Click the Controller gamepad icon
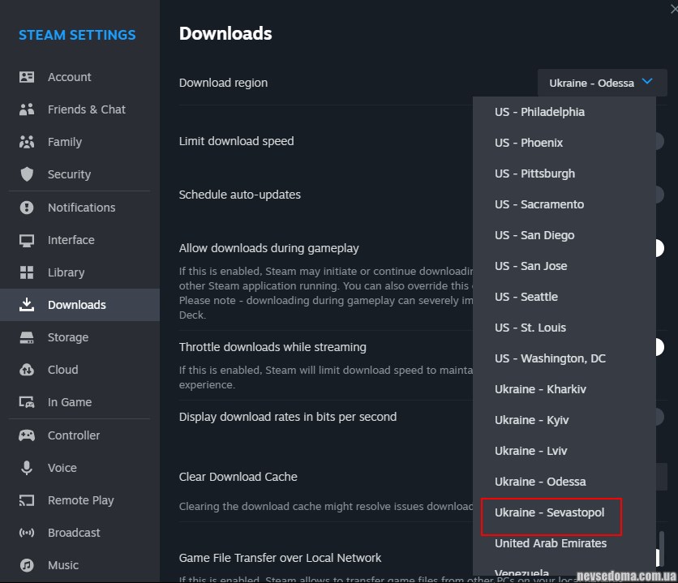 [x=27, y=435]
